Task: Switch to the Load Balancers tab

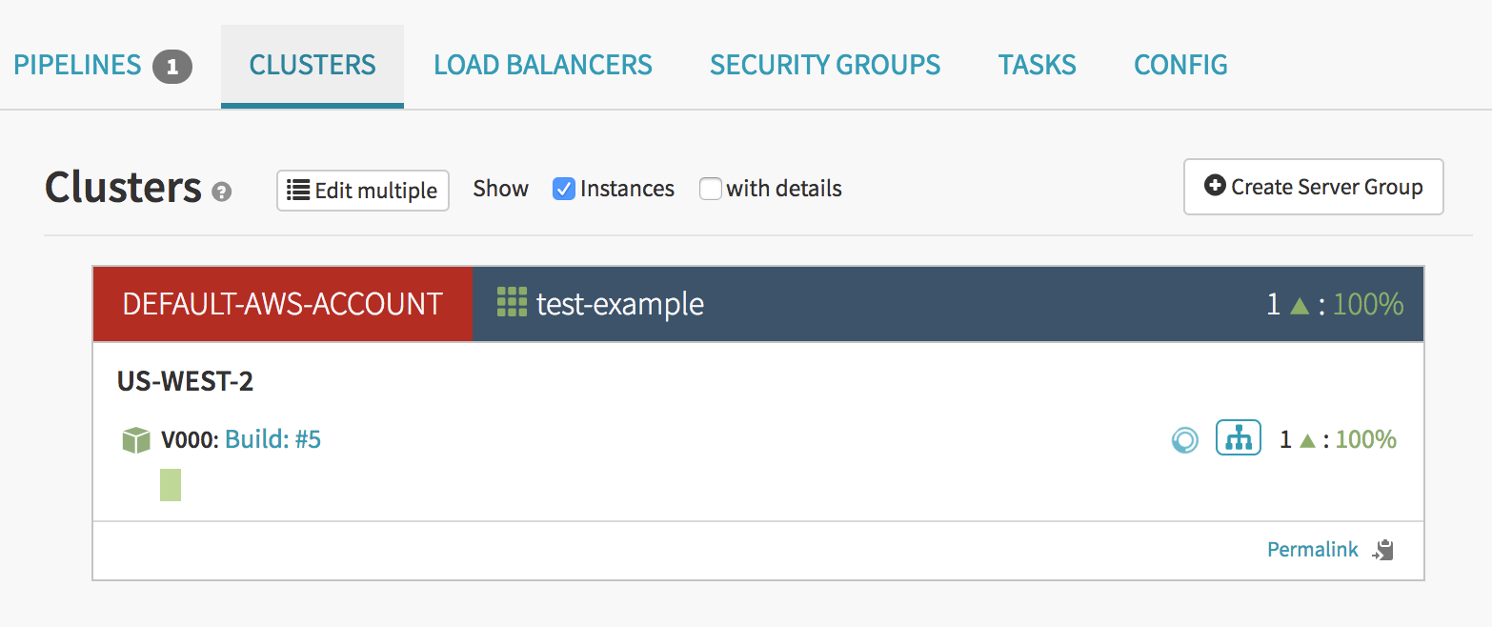Action: click(542, 66)
